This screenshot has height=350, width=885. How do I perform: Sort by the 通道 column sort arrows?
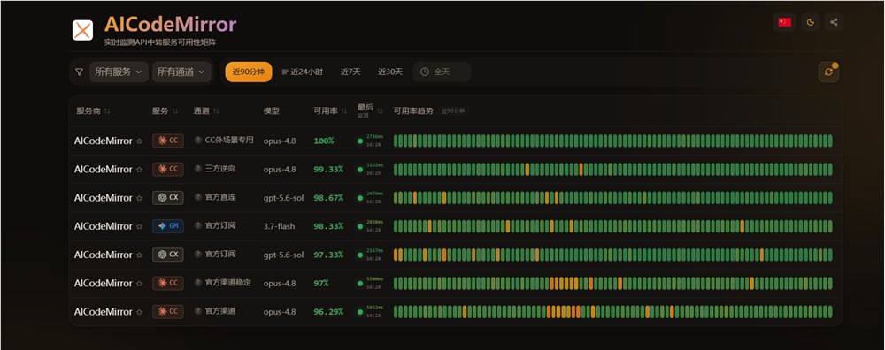click(x=216, y=111)
